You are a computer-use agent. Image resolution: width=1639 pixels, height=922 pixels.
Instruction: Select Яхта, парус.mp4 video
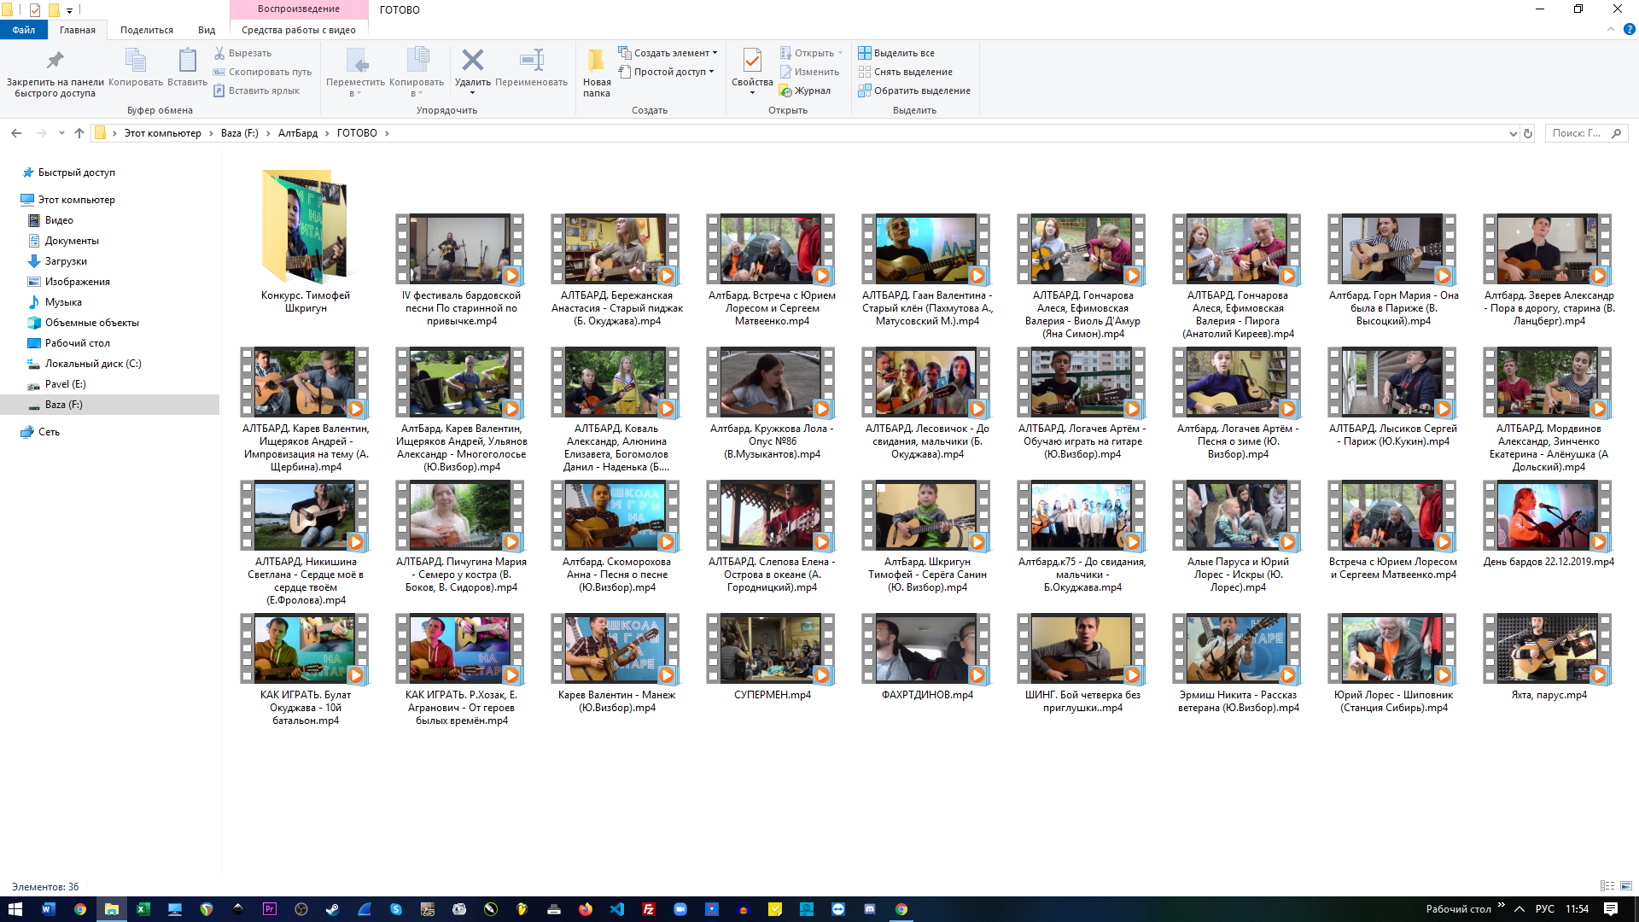click(x=1549, y=657)
